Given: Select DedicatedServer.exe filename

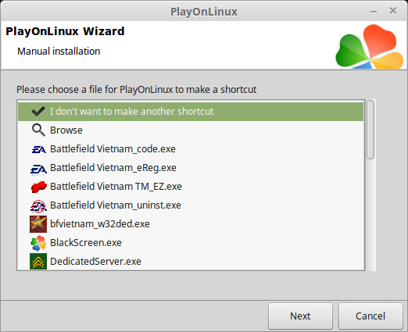Looking at the screenshot, I should click(x=95, y=262).
